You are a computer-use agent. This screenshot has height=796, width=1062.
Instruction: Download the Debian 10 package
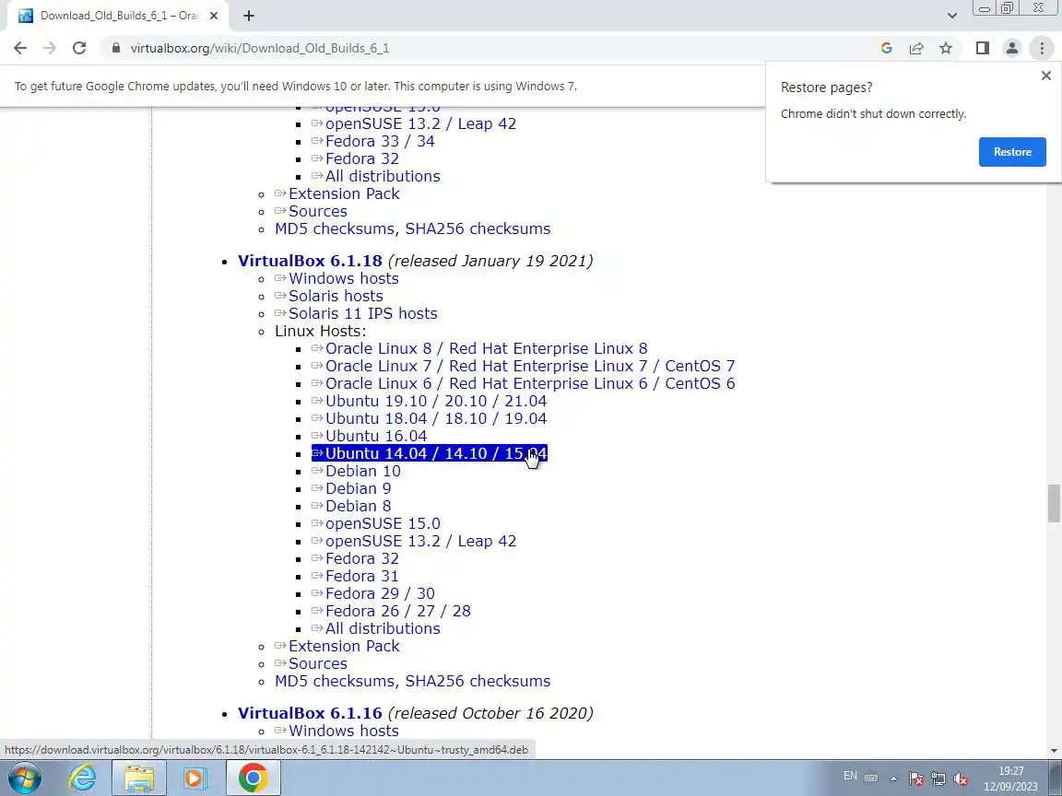click(362, 471)
